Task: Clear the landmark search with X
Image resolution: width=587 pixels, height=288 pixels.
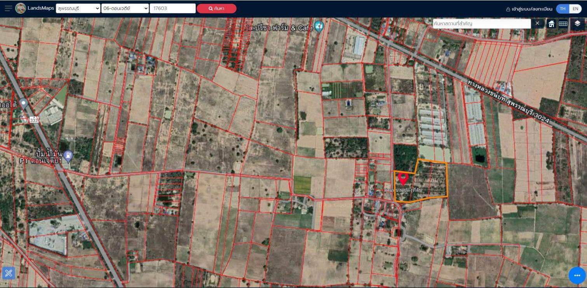Action: pyautogui.click(x=537, y=23)
